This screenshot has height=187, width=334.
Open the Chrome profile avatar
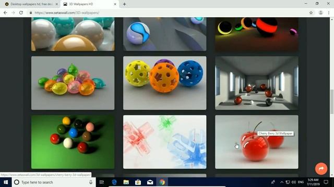coord(320,12)
